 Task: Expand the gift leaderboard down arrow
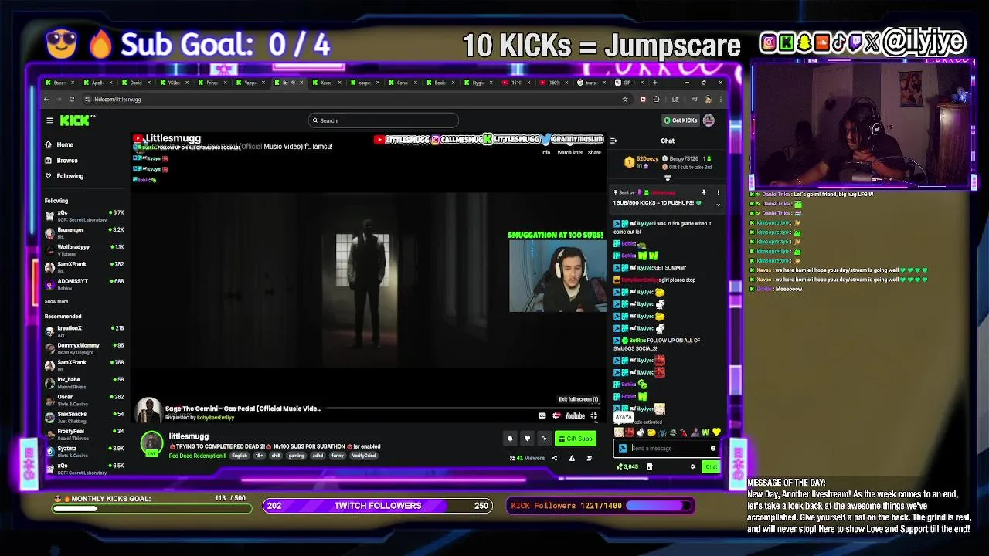point(668,178)
